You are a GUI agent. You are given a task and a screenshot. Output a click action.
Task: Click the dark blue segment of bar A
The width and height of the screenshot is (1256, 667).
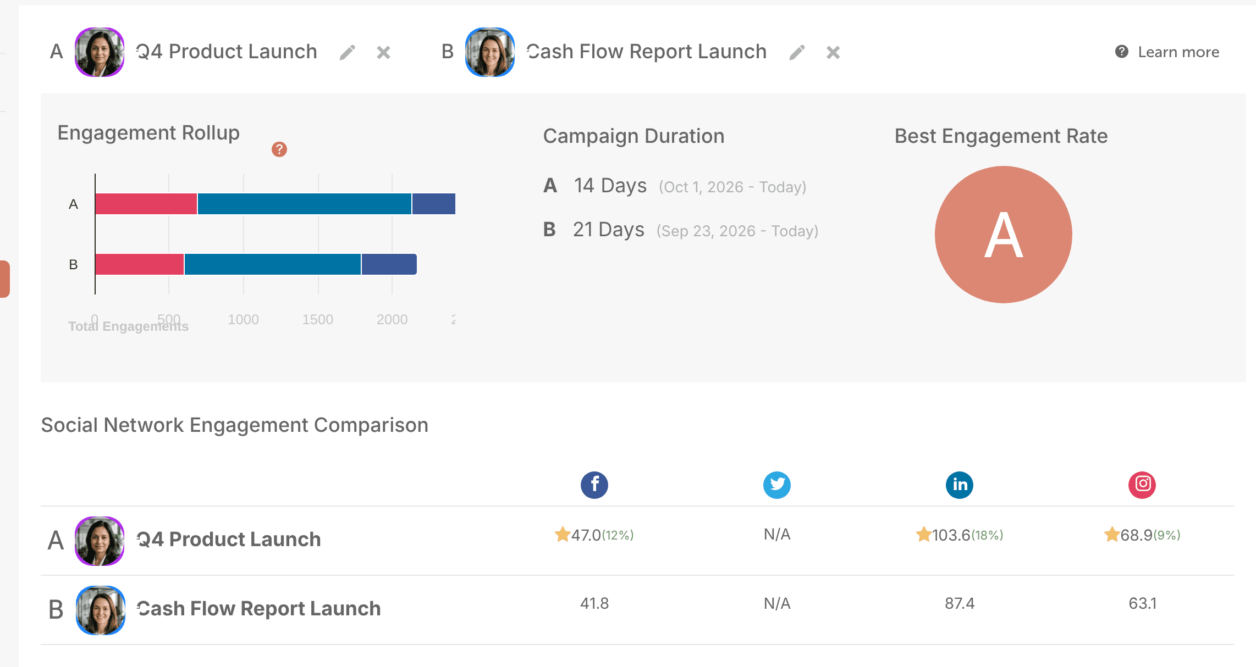coord(434,204)
